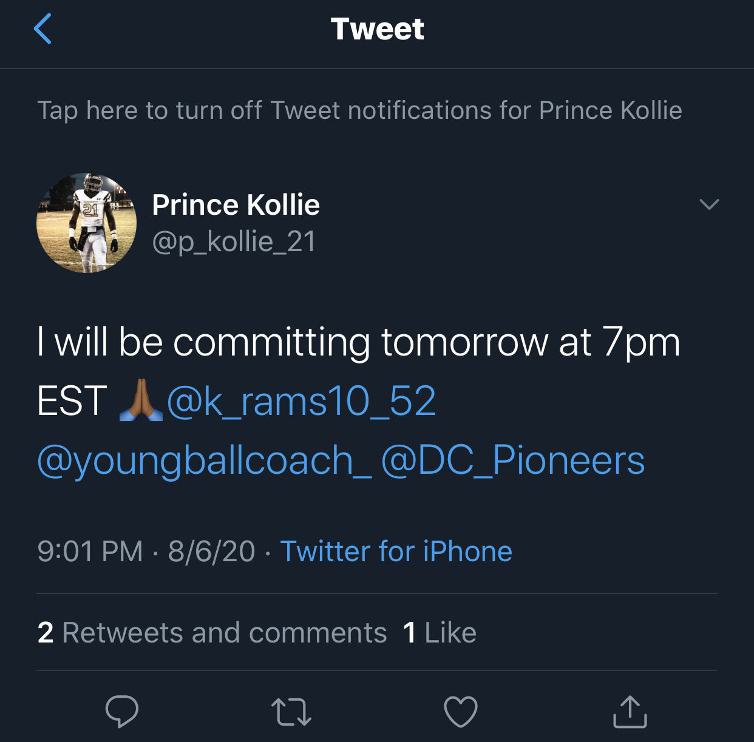Expand tweet options chevron beside Prince Kollie
This screenshot has width=754, height=742.
[709, 204]
